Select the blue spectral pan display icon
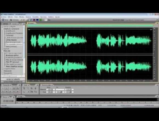The image size is (159, 121). pyautogui.click(x=37, y=20)
